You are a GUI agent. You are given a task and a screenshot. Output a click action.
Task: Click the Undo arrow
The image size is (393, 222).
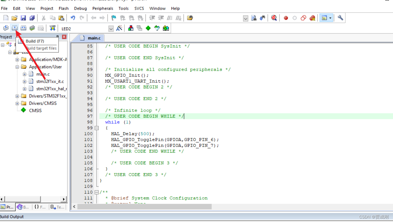(73, 18)
